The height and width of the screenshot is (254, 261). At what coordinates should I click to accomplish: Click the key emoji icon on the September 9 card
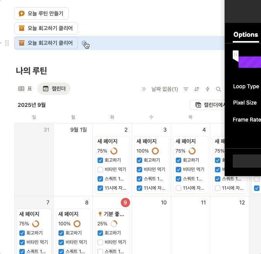pyautogui.click(x=100, y=214)
